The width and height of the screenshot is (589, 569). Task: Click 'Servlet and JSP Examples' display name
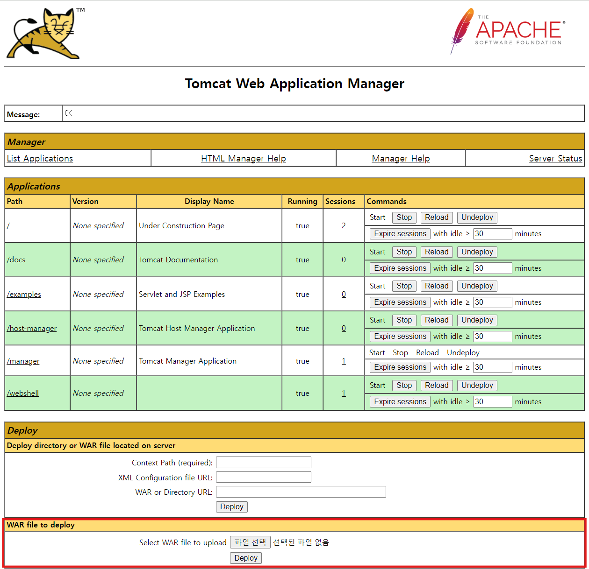[182, 294]
